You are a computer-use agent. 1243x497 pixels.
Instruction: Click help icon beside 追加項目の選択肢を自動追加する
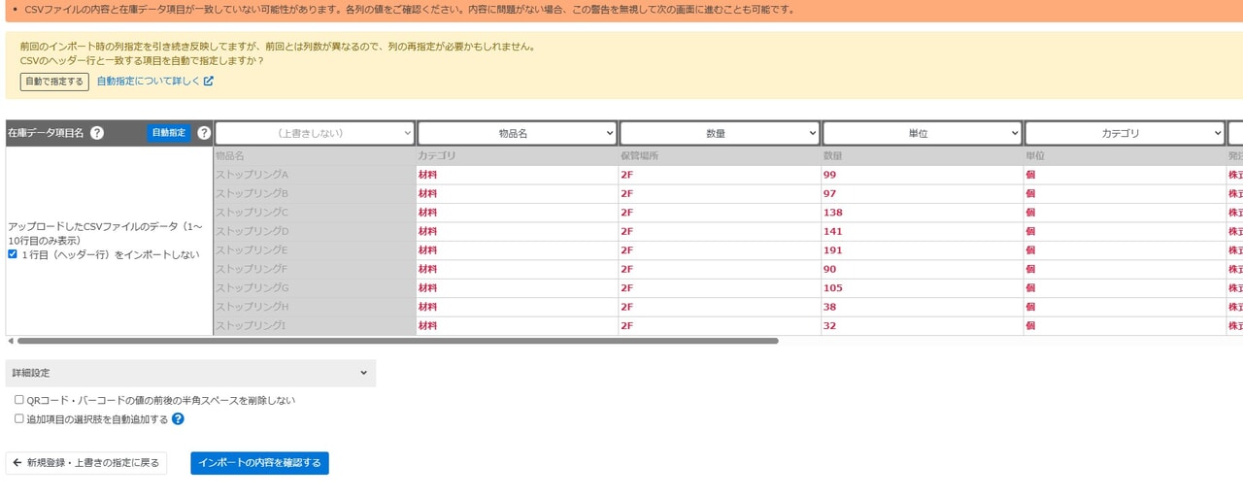178,419
